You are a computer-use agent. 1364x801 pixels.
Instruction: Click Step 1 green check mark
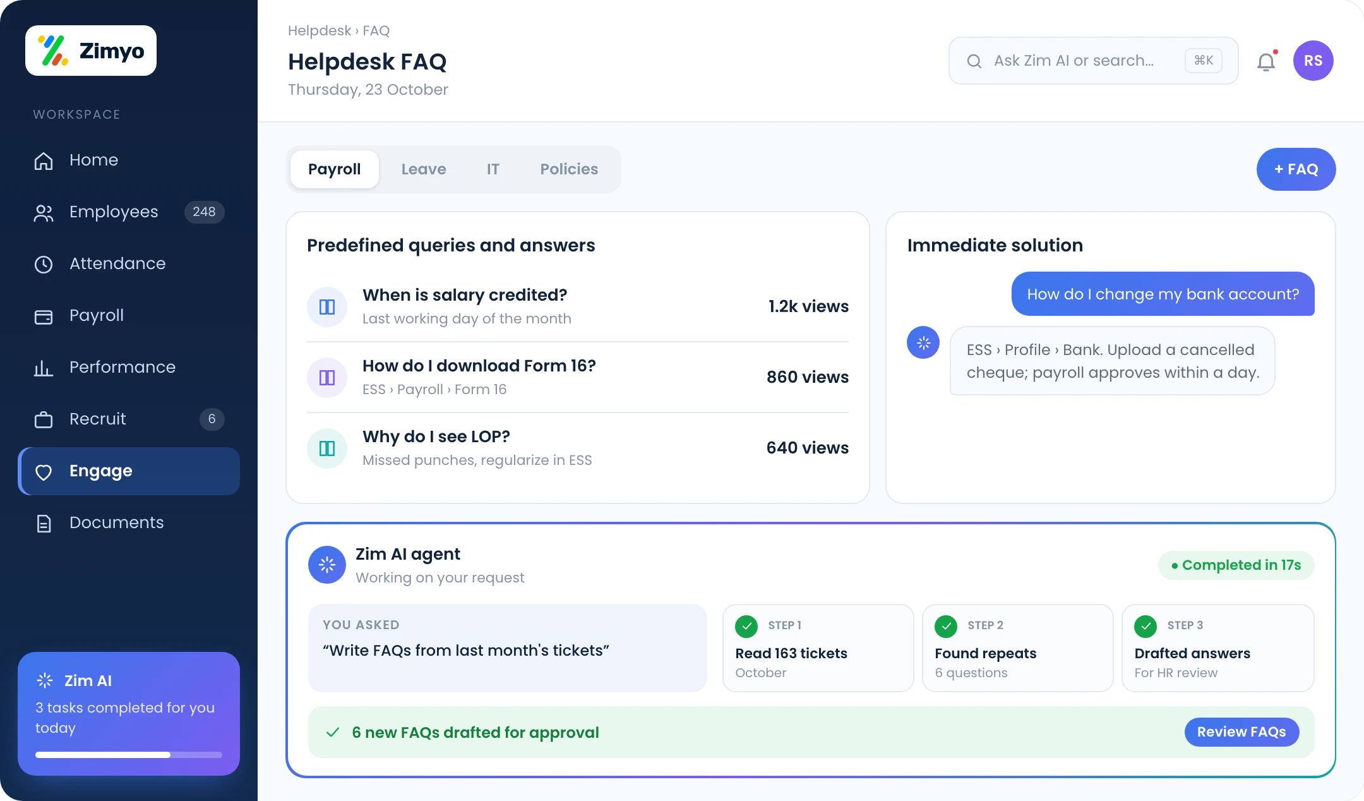click(x=747, y=626)
